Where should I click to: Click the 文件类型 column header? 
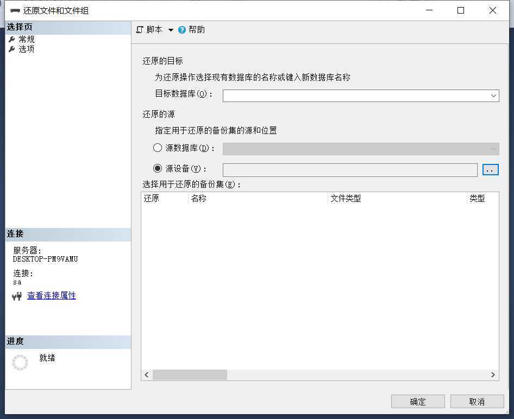click(397, 198)
